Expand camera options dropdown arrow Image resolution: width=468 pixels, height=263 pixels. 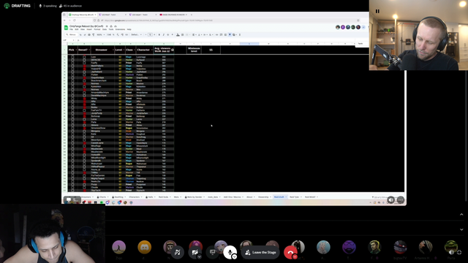pos(200,256)
